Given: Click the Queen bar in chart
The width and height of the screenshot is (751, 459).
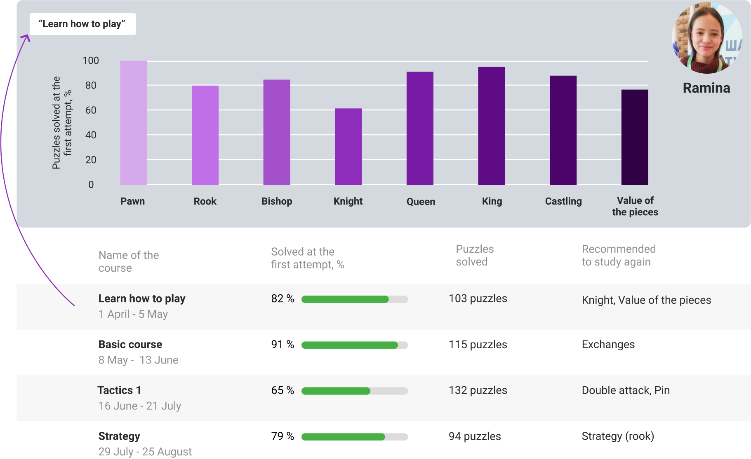Looking at the screenshot, I should click(420, 128).
